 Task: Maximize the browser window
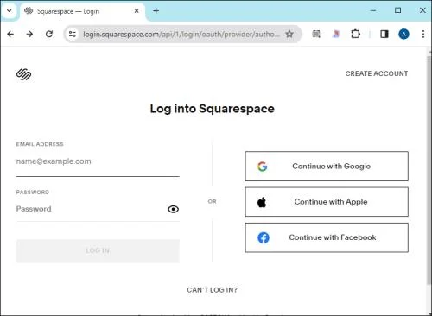click(x=397, y=10)
